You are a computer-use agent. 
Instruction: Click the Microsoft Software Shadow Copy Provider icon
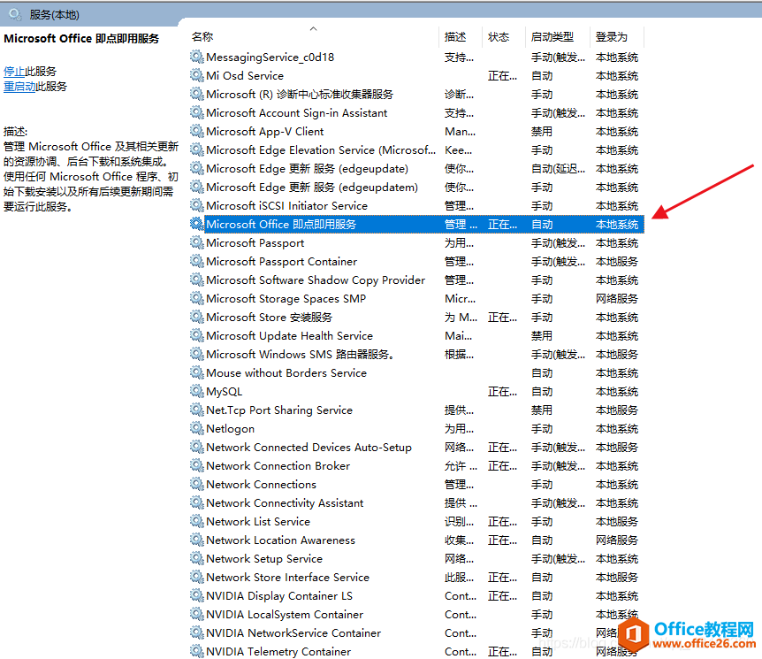[197, 280]
